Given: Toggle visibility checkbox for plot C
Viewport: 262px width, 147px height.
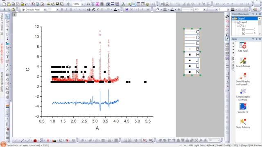Looking at the screenshot, I should (x=244, y=29).
